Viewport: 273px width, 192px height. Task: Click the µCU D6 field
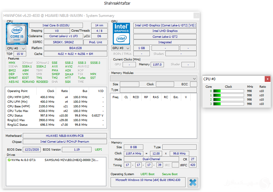coord(99,36)
